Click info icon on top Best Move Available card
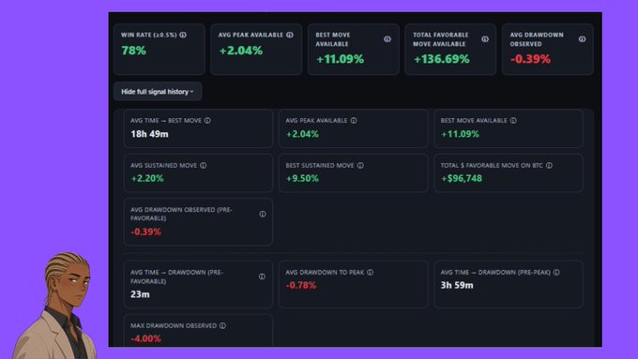638x359 pixels. coord(387,39)
